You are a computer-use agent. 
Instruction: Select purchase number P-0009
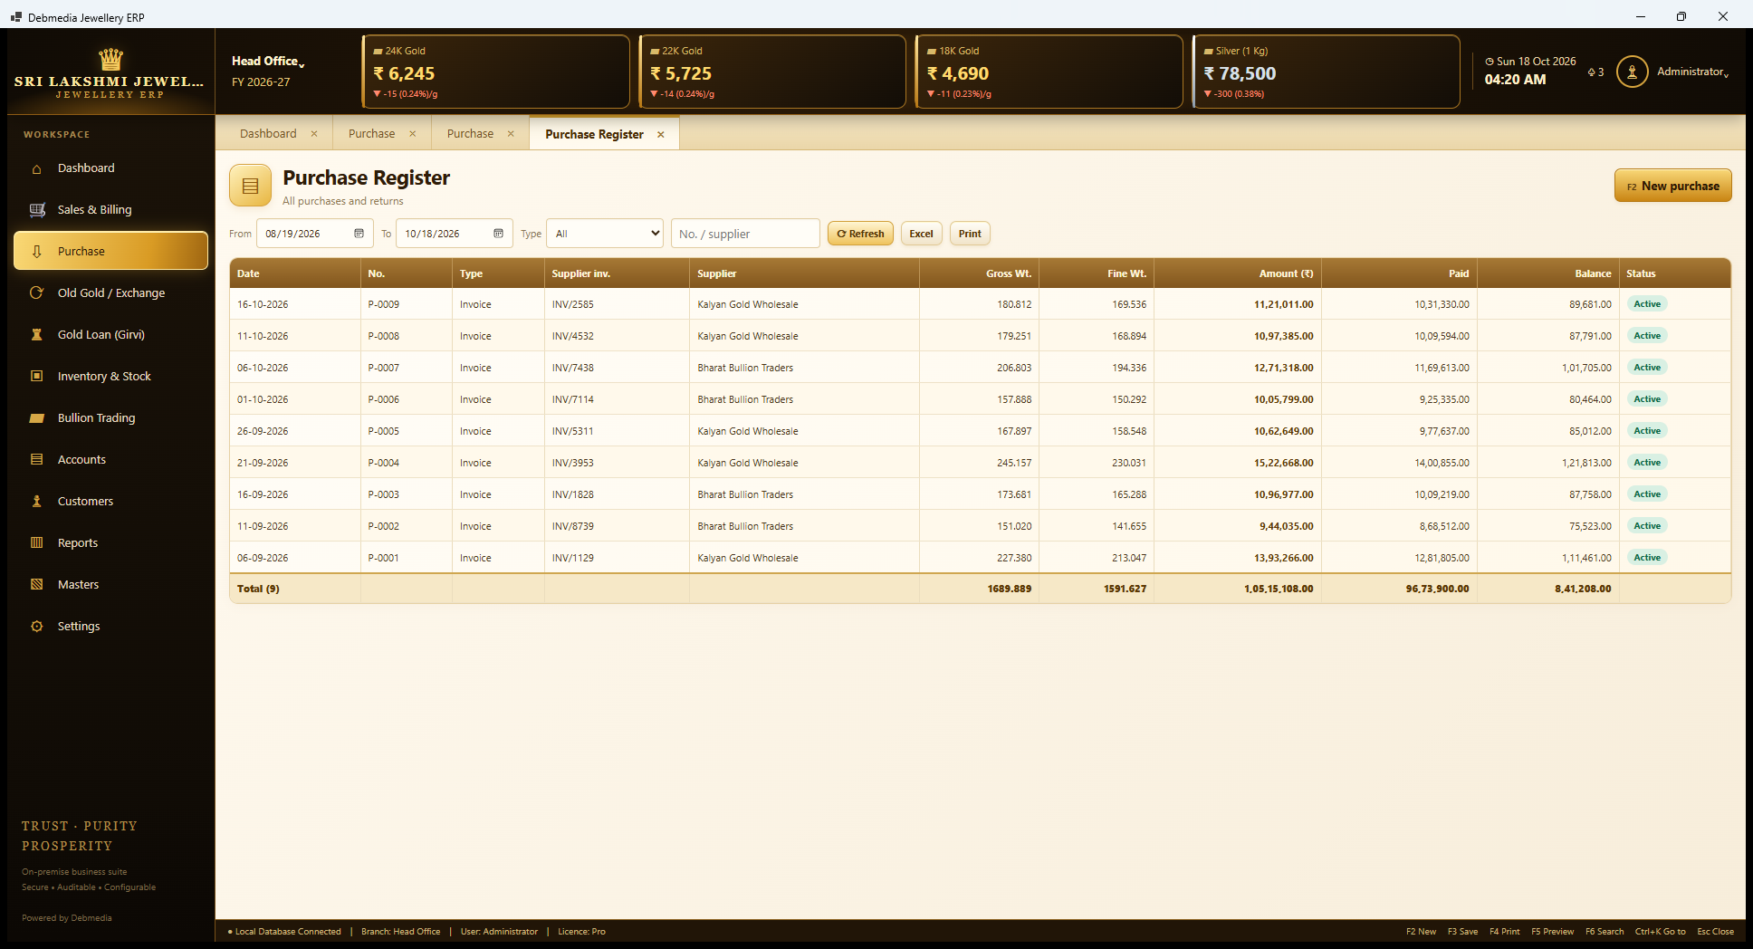click(384, 305)
